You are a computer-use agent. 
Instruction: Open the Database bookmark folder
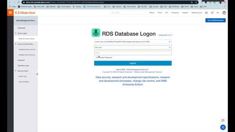pos(174,7)
